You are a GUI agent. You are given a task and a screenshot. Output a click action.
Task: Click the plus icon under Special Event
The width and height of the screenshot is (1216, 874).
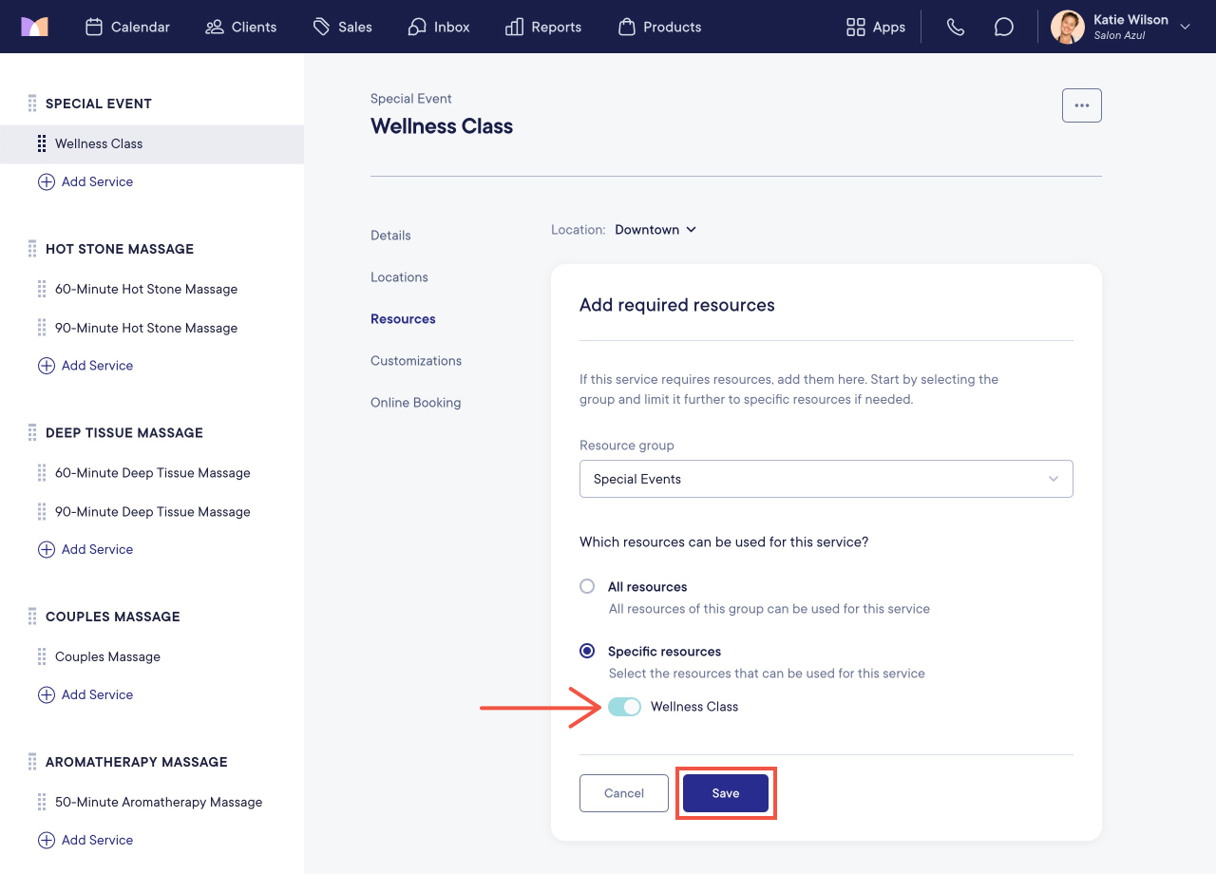[46, 181]
